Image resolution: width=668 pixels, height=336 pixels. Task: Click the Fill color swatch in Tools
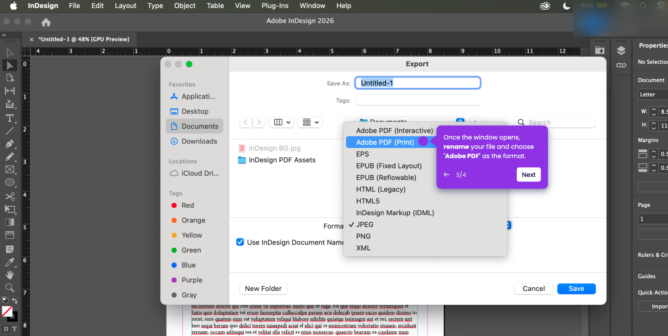7,311
